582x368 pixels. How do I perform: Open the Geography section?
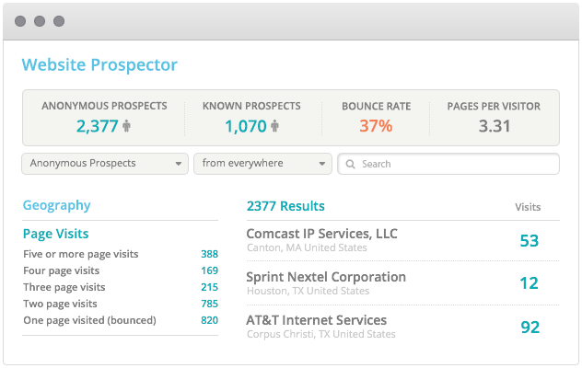[56, 206]
